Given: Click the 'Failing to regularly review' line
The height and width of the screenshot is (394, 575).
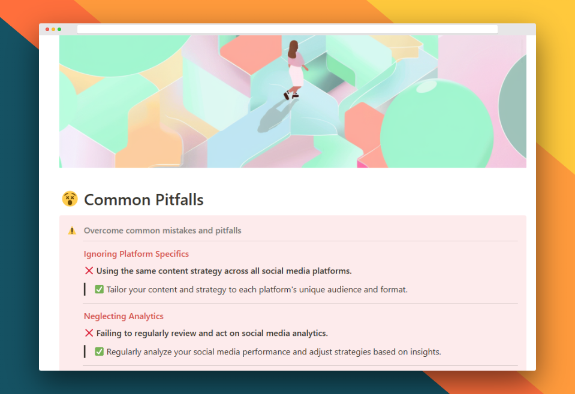Looking at the screenshot, I should coord(212,333).
